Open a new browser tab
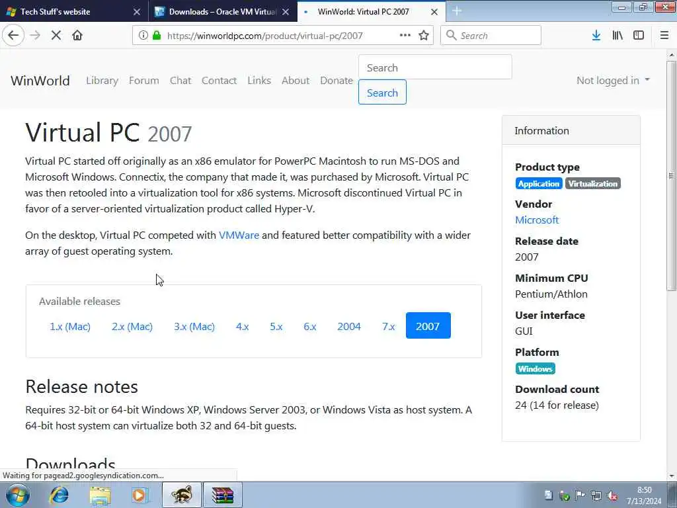Viewport: 677px width, 508px height. coord(457,11)
